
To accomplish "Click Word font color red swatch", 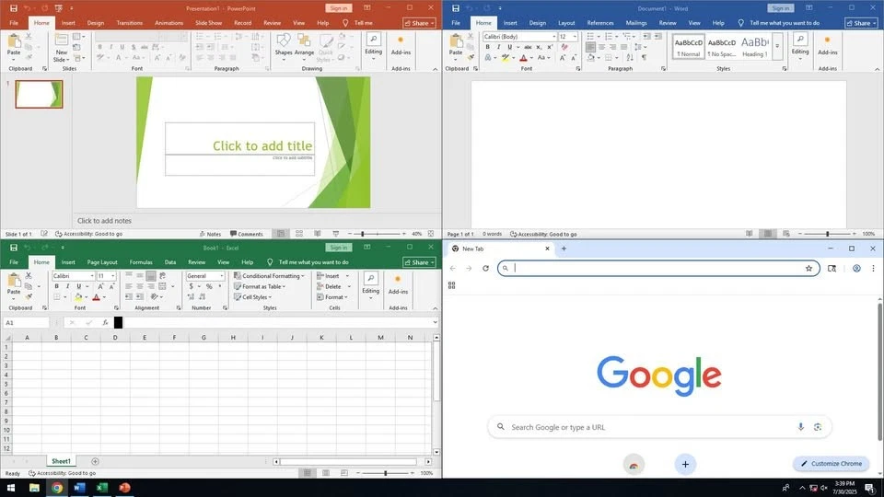I will point(523,58).
